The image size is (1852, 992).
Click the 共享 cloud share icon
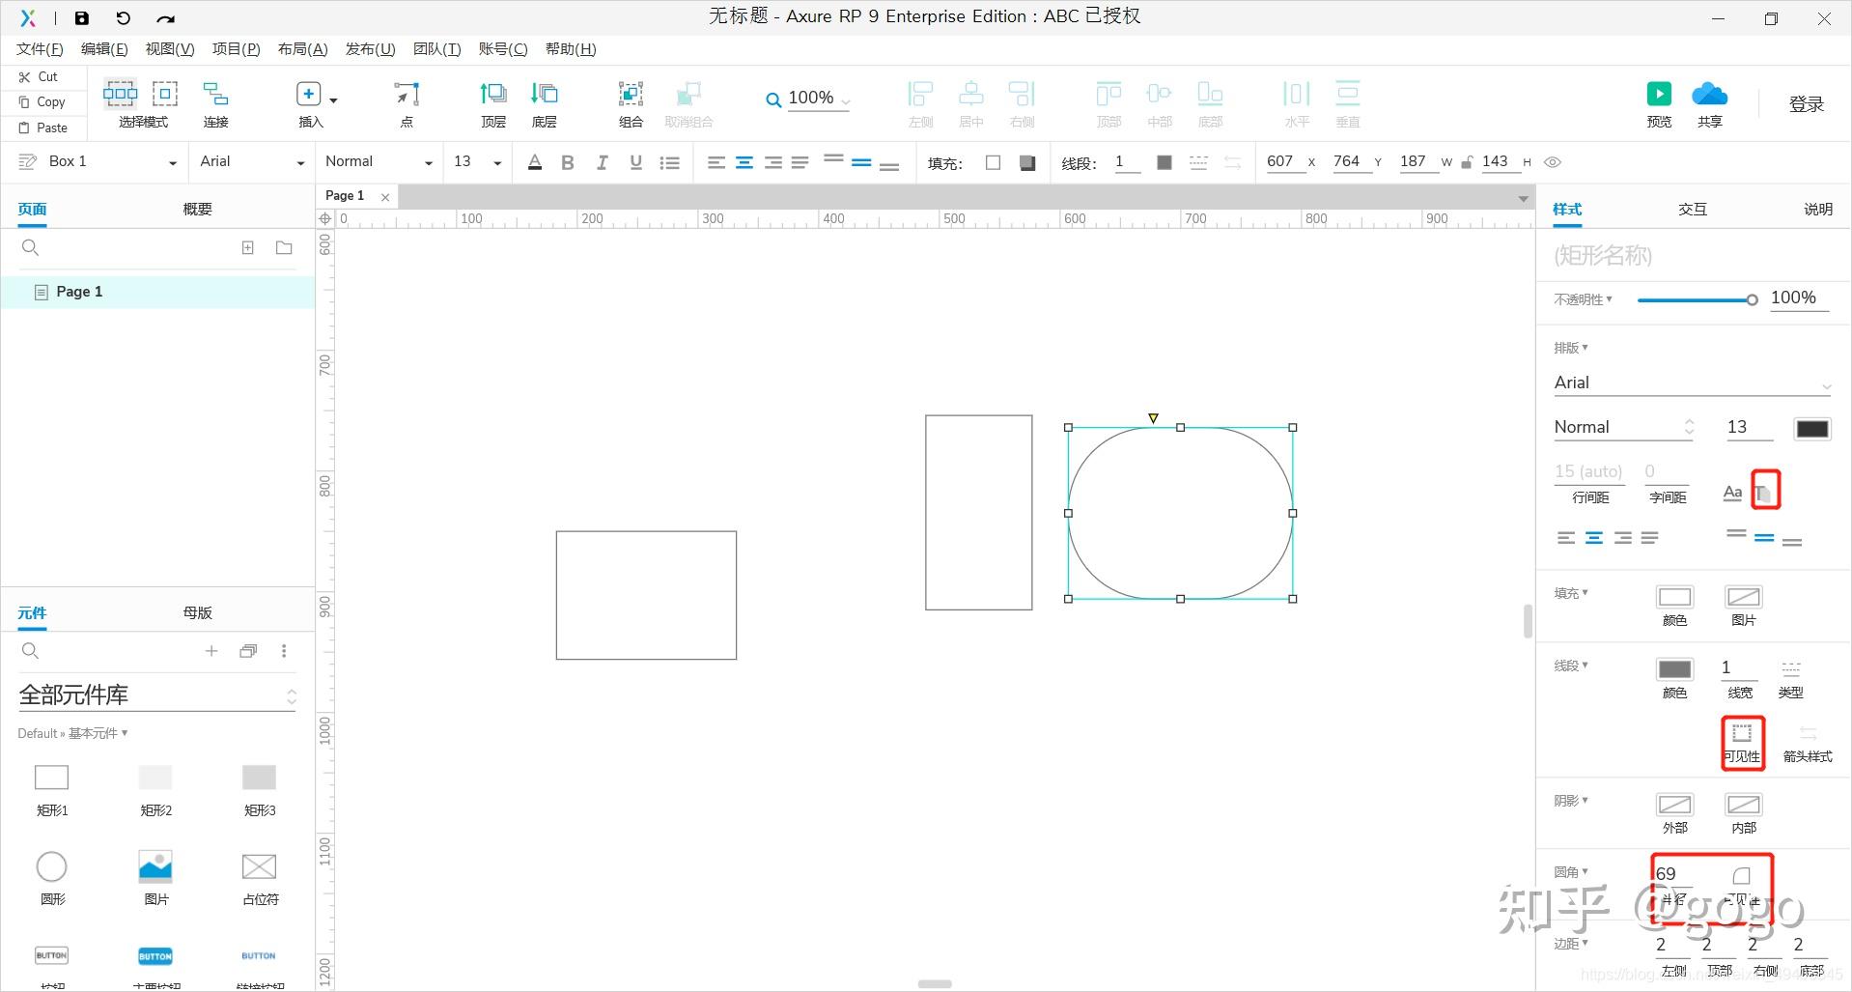coord(1709,94)
